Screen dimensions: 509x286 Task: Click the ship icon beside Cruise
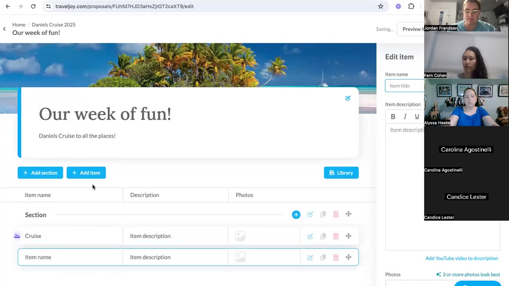(x=17, y=236)
